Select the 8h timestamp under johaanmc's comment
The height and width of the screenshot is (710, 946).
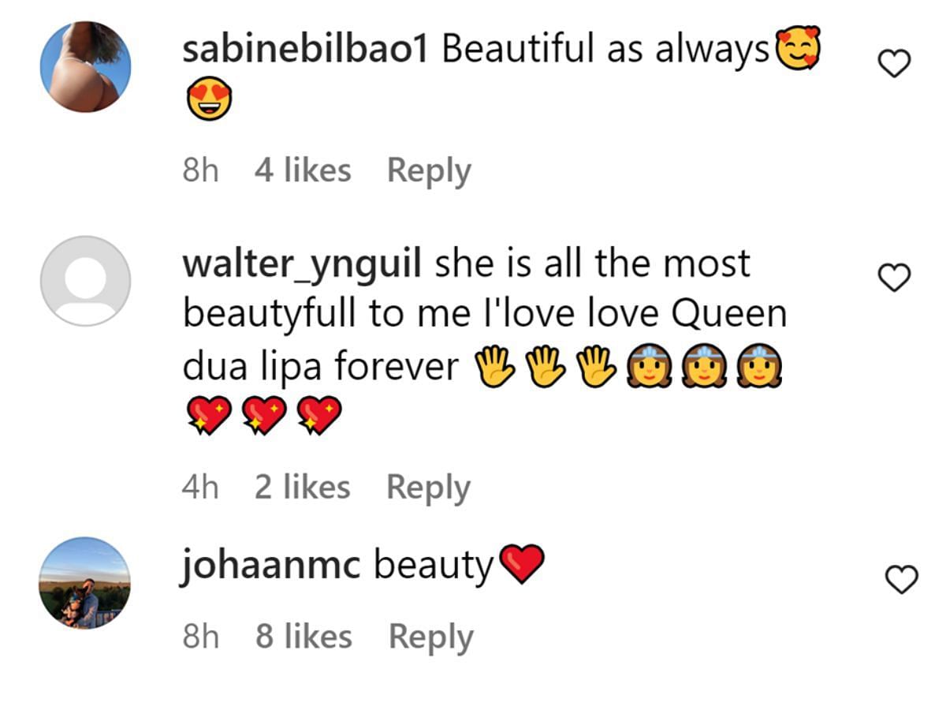[x=200, y=635]
